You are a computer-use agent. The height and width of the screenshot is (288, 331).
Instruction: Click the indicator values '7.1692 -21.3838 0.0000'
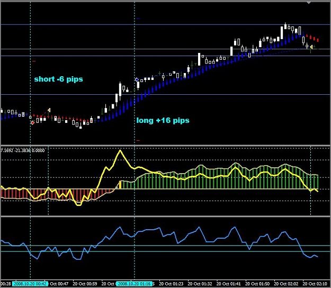pos(23,150)
